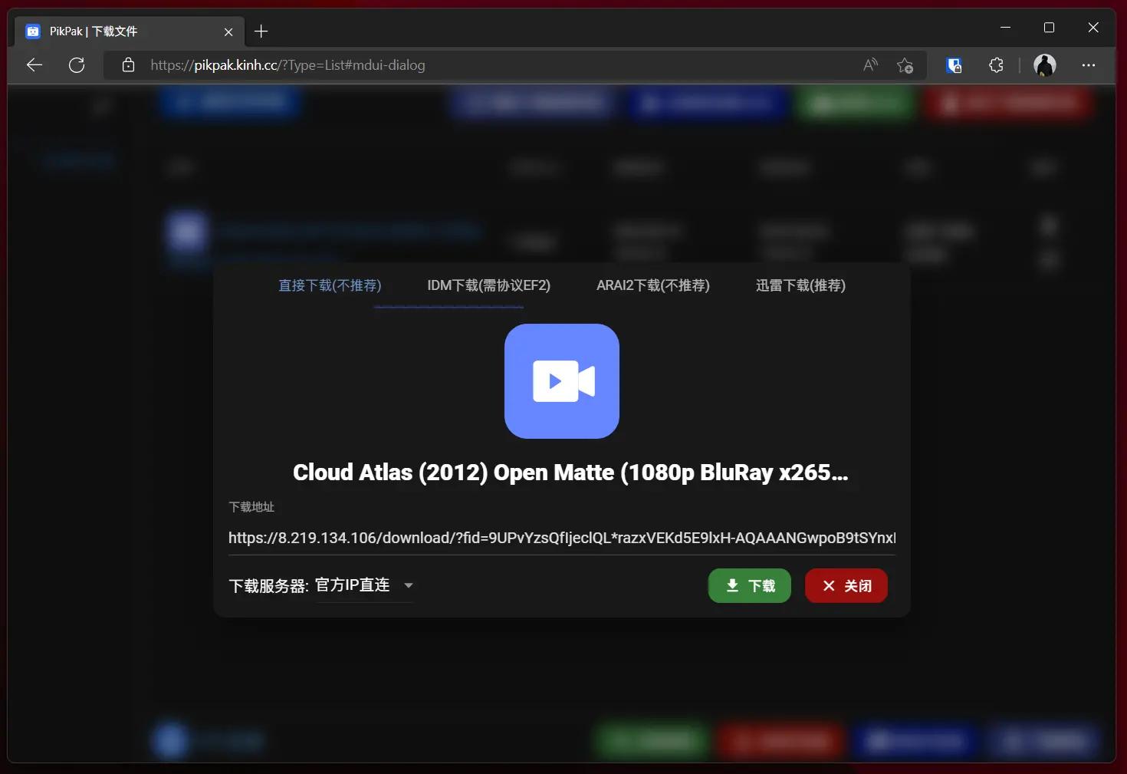Add this page to favorites

coord(905,65)
